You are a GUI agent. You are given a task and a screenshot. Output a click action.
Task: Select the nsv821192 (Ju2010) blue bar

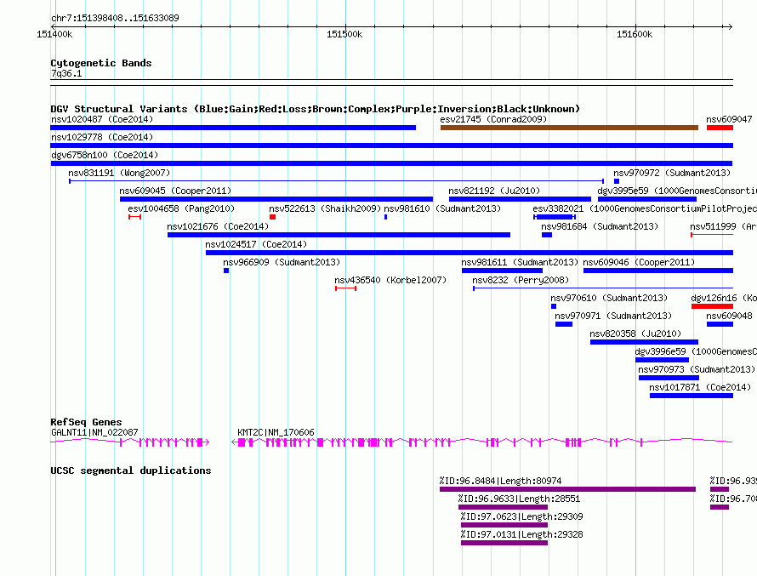tap(520, 199)
